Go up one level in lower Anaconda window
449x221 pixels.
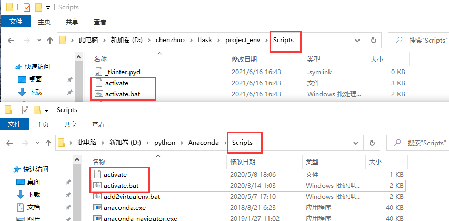point(48,143)
